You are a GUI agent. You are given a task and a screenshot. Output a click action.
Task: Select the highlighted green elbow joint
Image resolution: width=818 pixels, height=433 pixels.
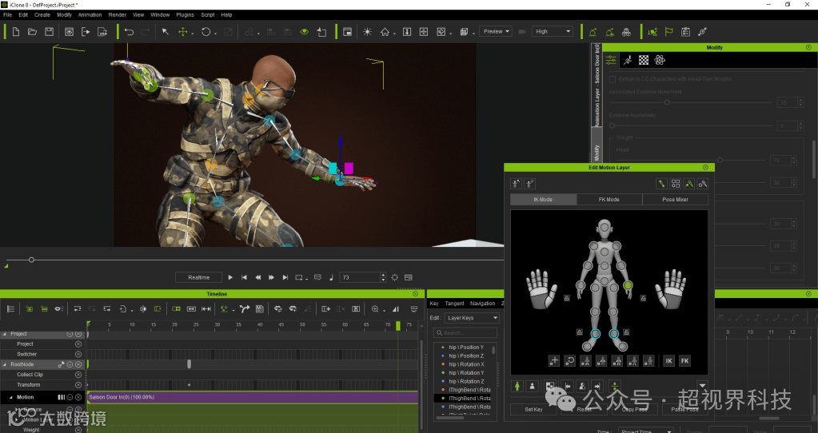coord(628,284)
